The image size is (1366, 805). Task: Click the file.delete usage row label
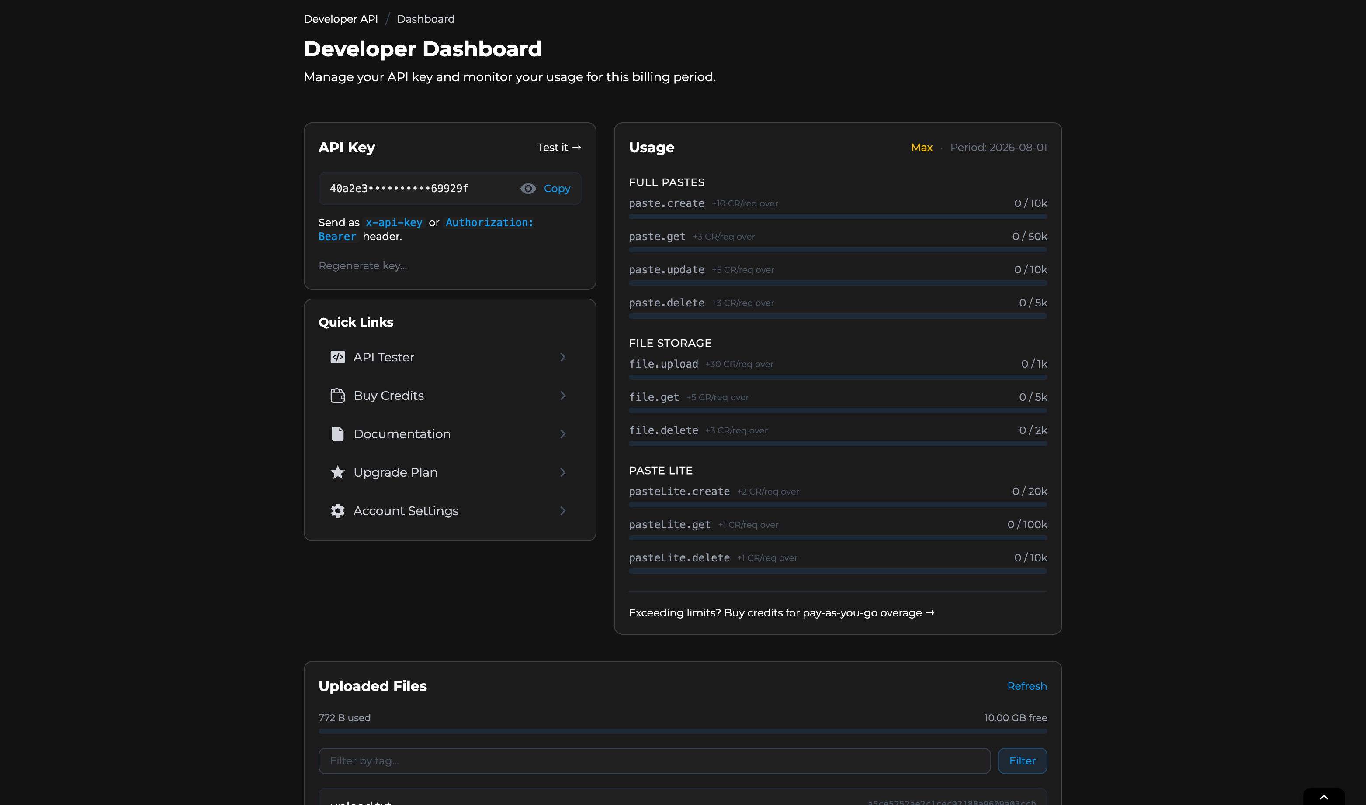663,430
